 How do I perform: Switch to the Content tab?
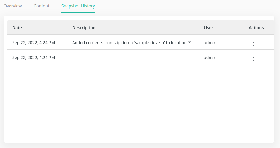click(x=41, y=6)
